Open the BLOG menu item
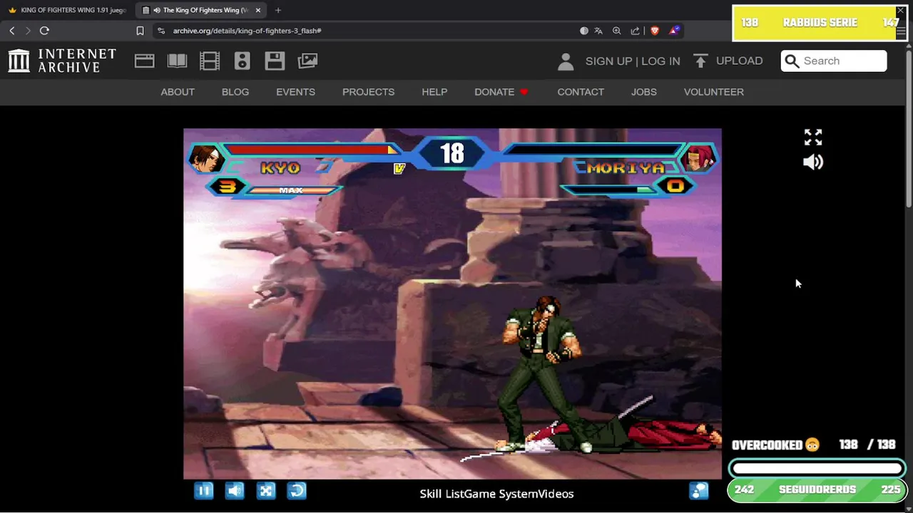This screenshot has height=513, width=913. click(235, 92)
